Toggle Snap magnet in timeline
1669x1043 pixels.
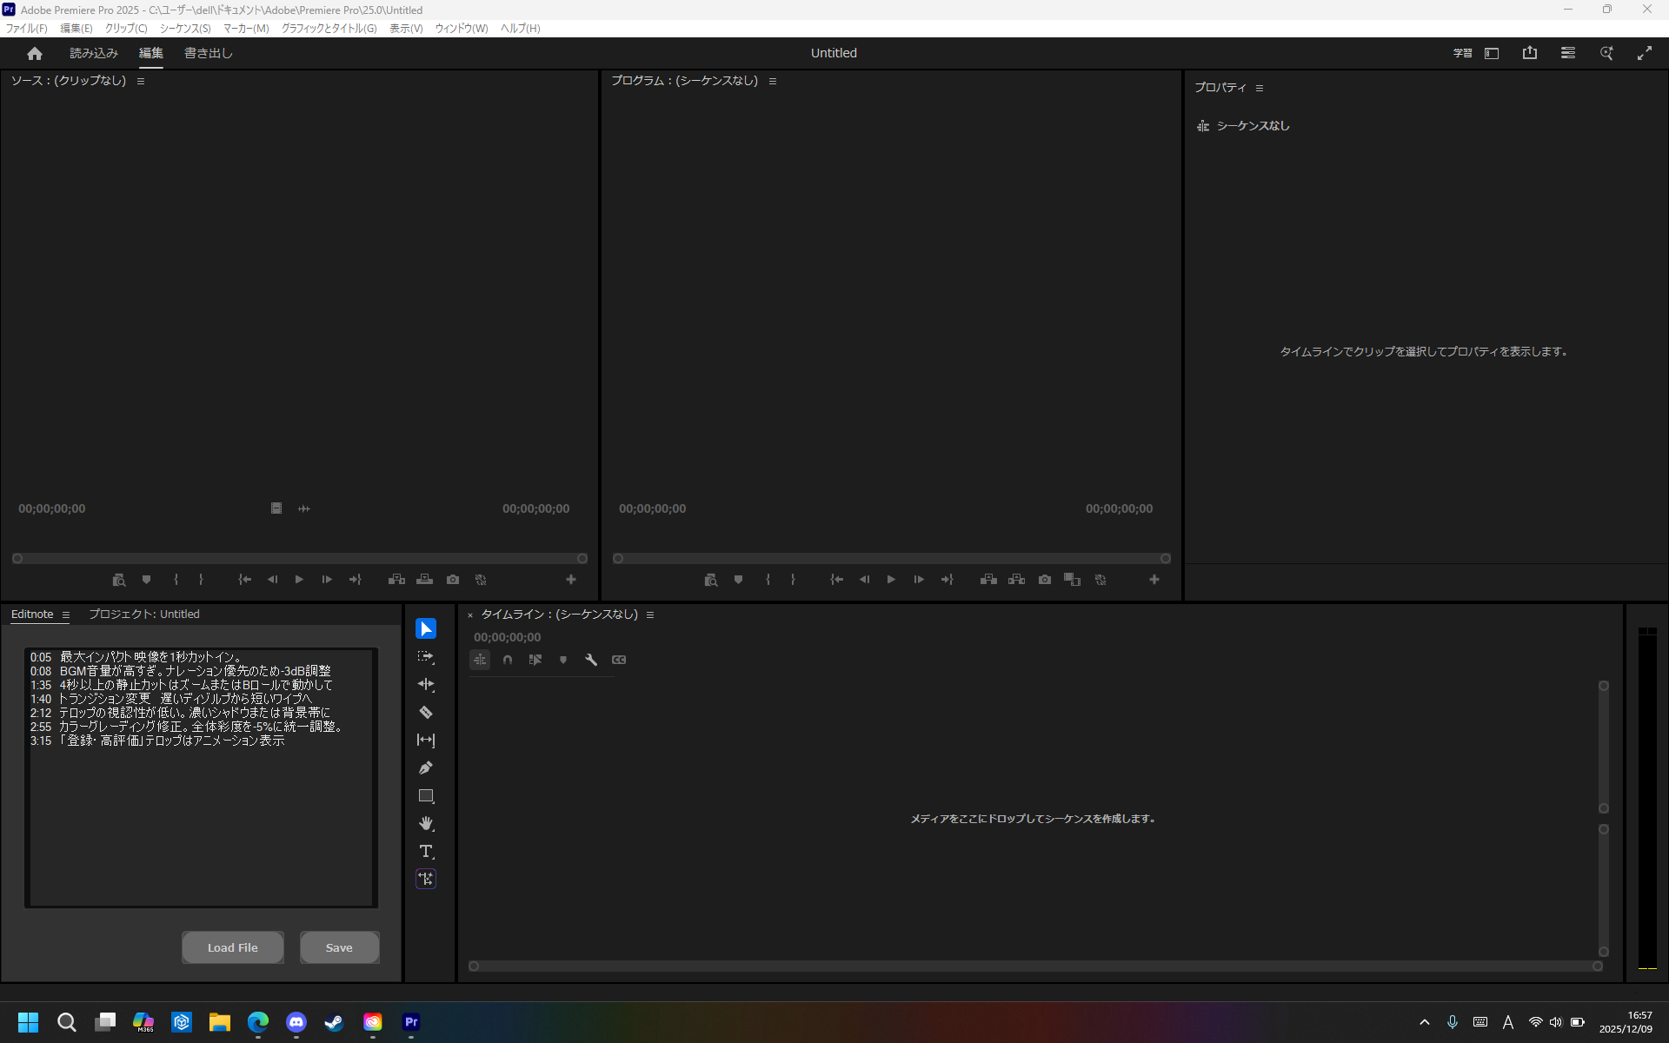[508, 660]
